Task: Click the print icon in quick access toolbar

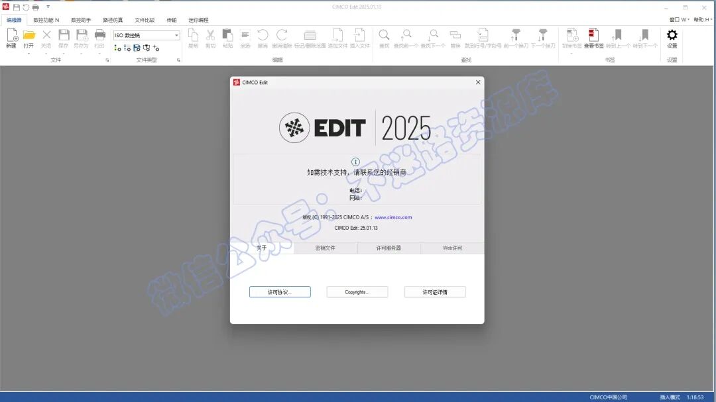Action: pyautogui.click(x=36, y=7)
